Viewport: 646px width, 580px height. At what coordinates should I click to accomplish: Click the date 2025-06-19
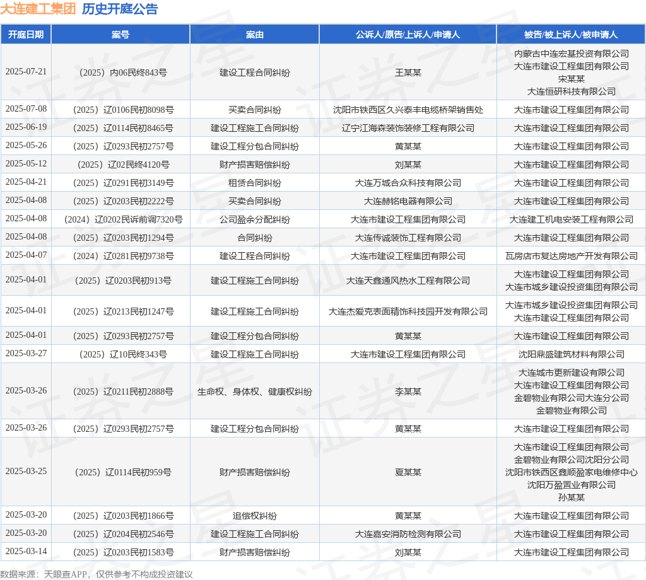pyautogui.click(x=26, y=127)
